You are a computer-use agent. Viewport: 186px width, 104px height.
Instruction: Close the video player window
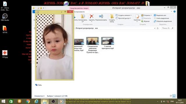(x=70, y=12)
